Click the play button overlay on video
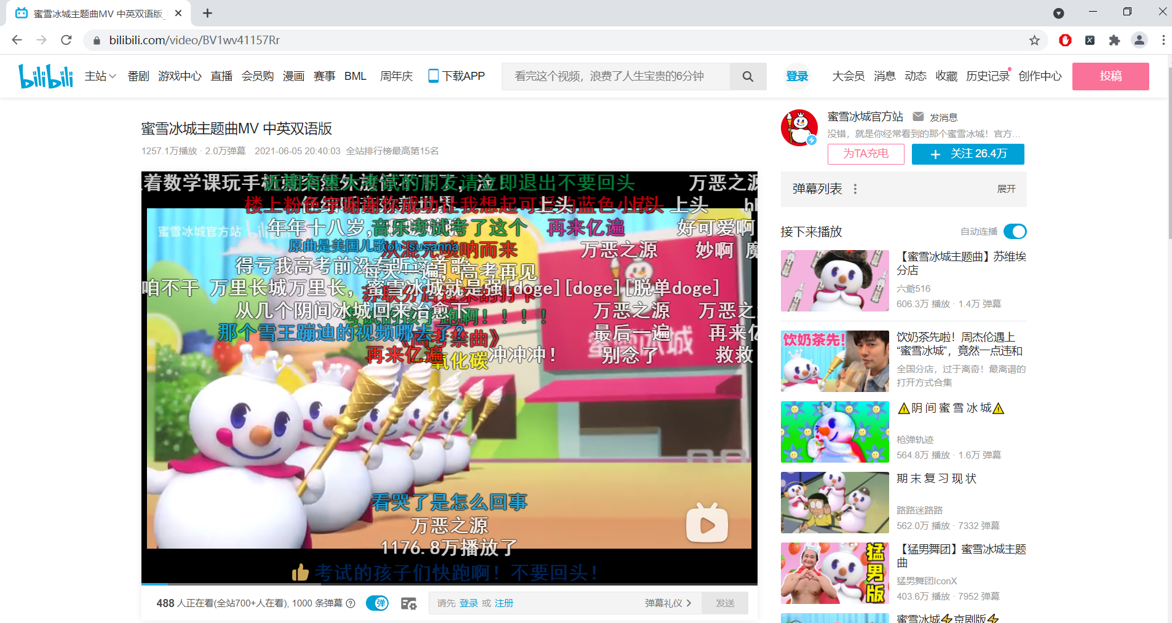1172x623 pixels. point(707,523)
